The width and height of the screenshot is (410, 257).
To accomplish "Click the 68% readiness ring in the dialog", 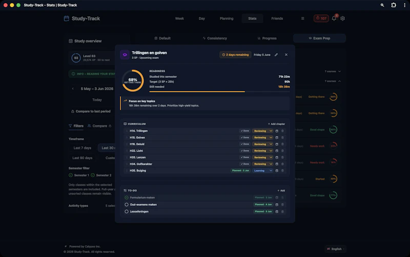I will pyautogui.click(x=133, y=80).
